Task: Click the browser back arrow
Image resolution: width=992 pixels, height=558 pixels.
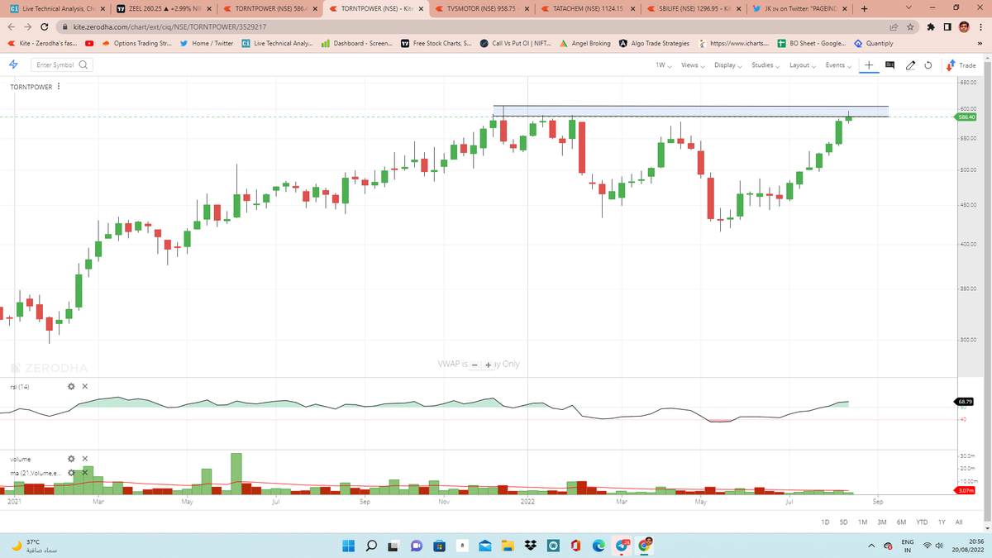Action: [x=13, y=26]
